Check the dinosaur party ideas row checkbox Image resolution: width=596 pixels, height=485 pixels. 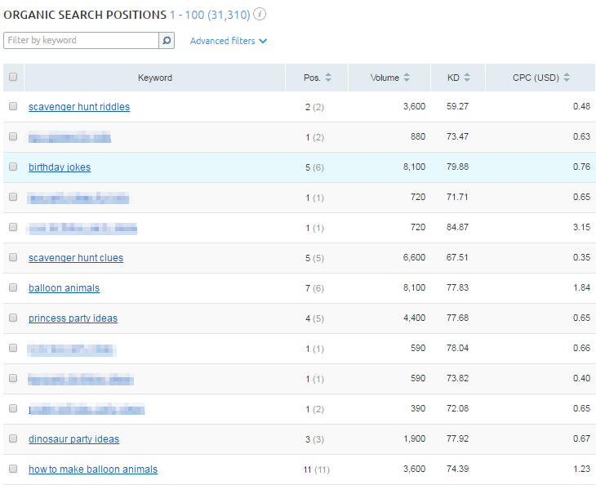pyautogui.click(x=13, y=438)
